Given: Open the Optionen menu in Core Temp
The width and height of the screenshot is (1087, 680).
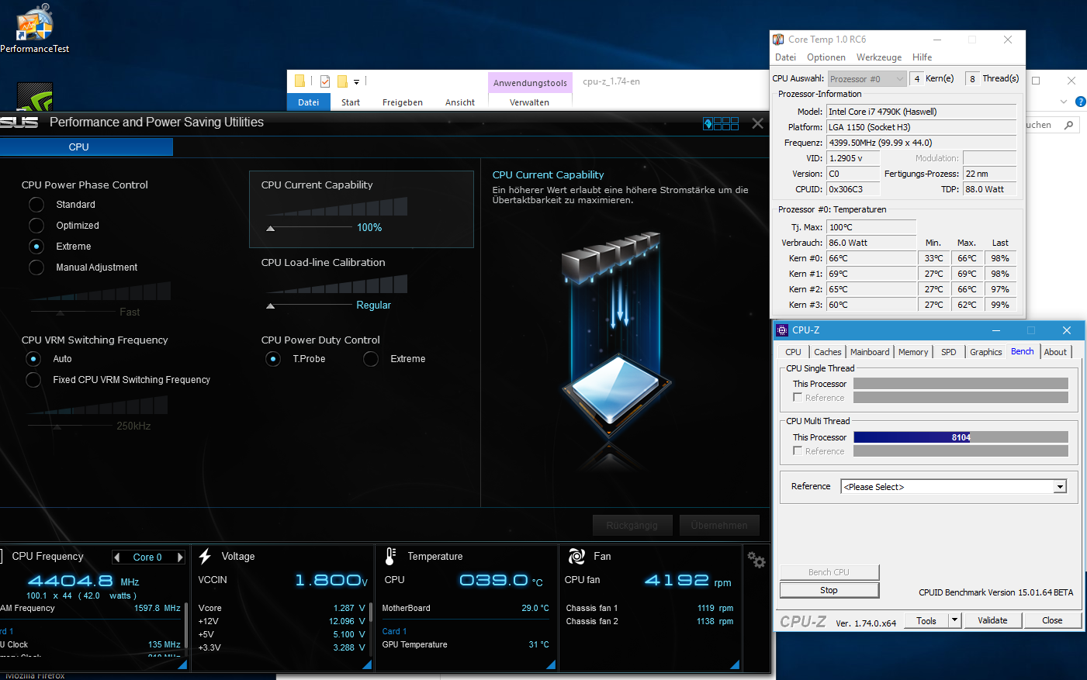Looking at the screenshot, I should [826, 57].
